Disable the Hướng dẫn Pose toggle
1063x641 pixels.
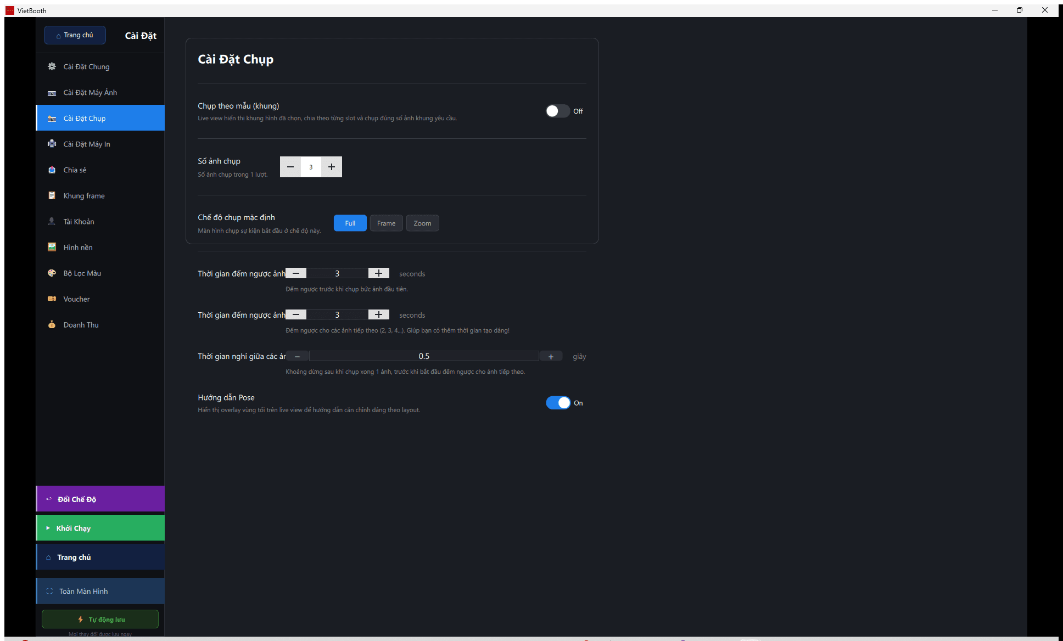click(x=558, y=403)
